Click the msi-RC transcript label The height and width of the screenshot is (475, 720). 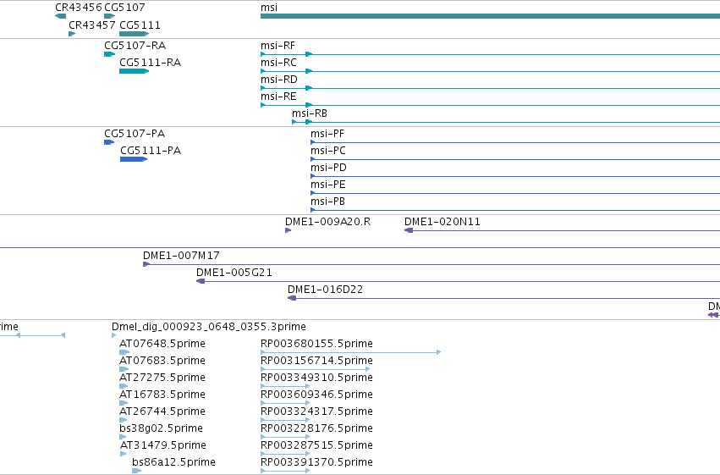click(x=278, y=63)
